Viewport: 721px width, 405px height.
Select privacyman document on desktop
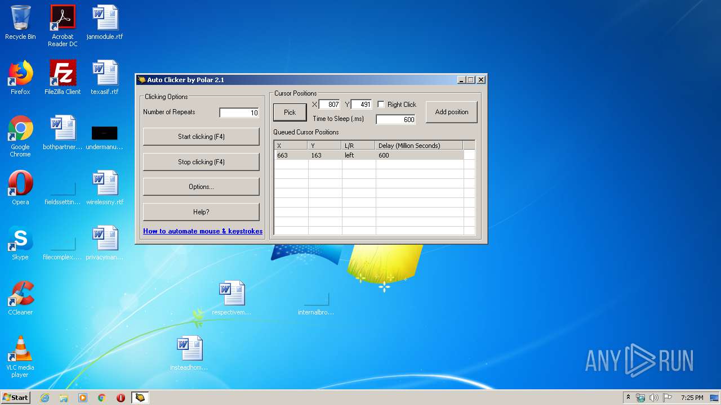point(105,243)
